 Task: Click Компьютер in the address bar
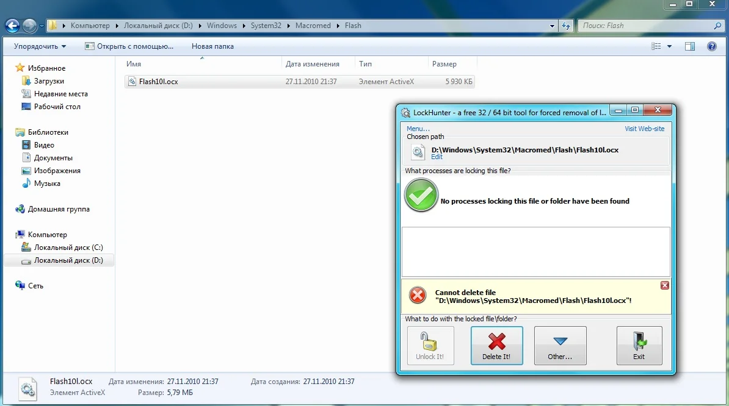click(x=90, y=26)
